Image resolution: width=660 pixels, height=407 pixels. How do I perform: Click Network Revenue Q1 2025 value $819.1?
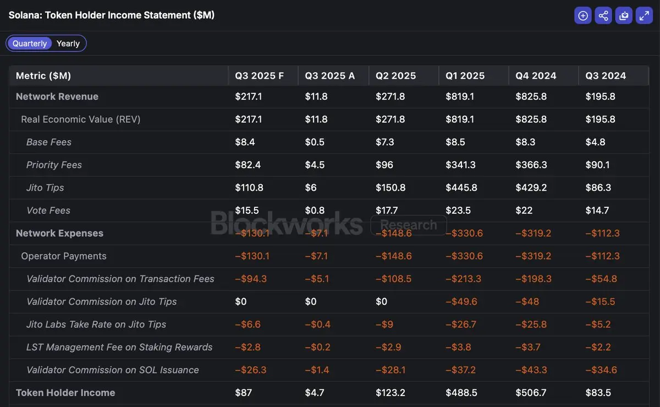(x=461, y=96)
